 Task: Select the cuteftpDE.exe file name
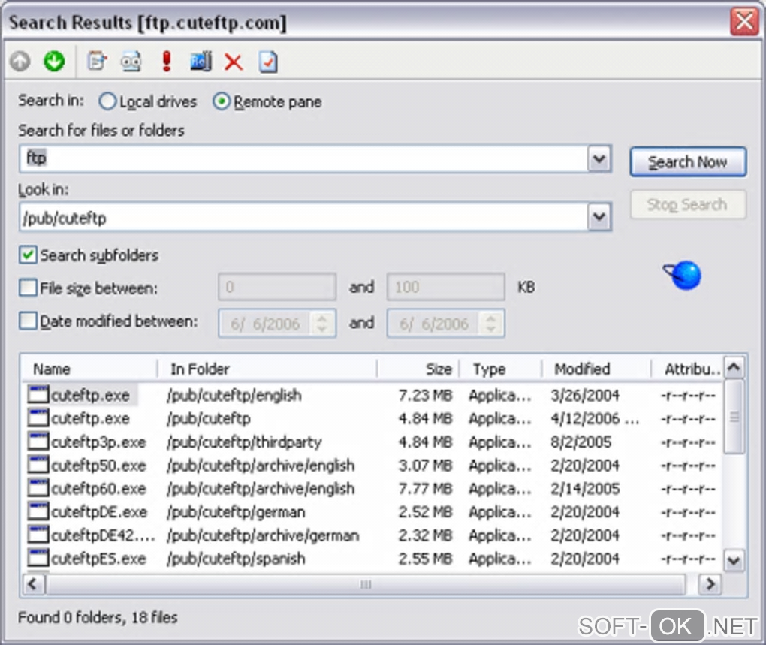click(98, 511)
